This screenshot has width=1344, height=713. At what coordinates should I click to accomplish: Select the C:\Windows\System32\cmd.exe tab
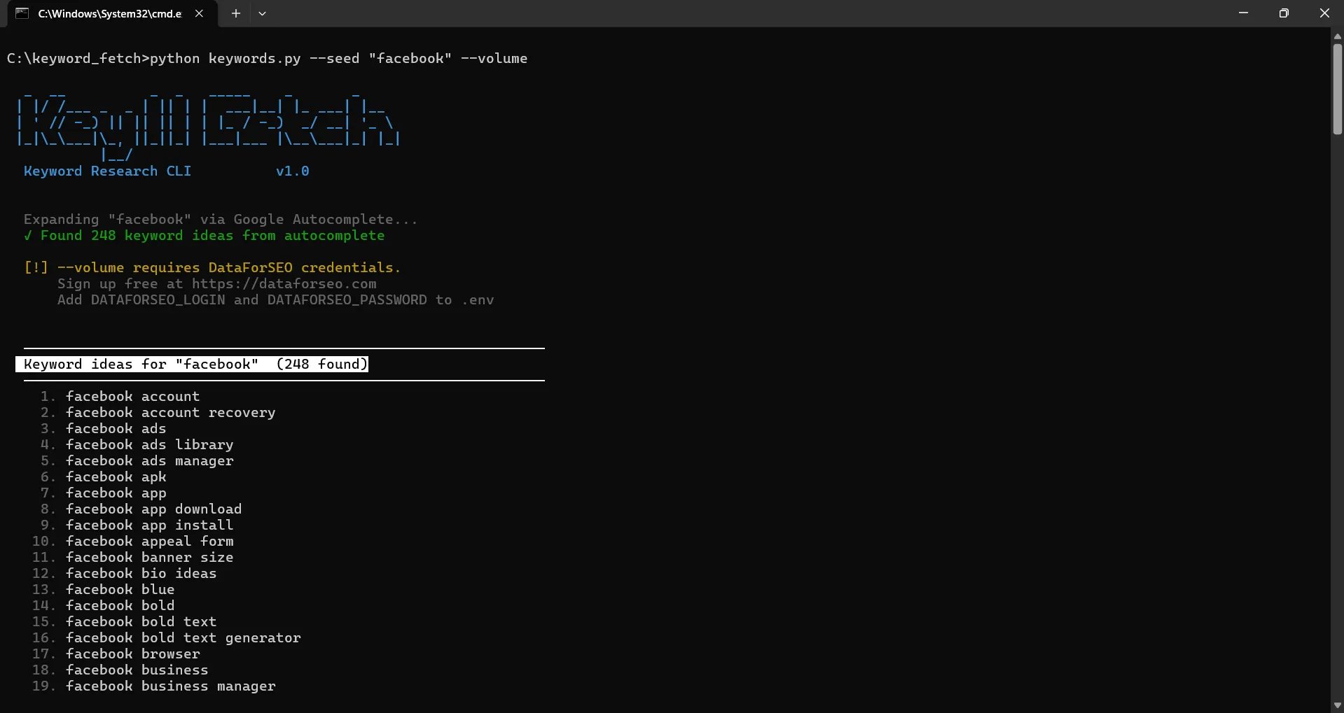[112, 13]
